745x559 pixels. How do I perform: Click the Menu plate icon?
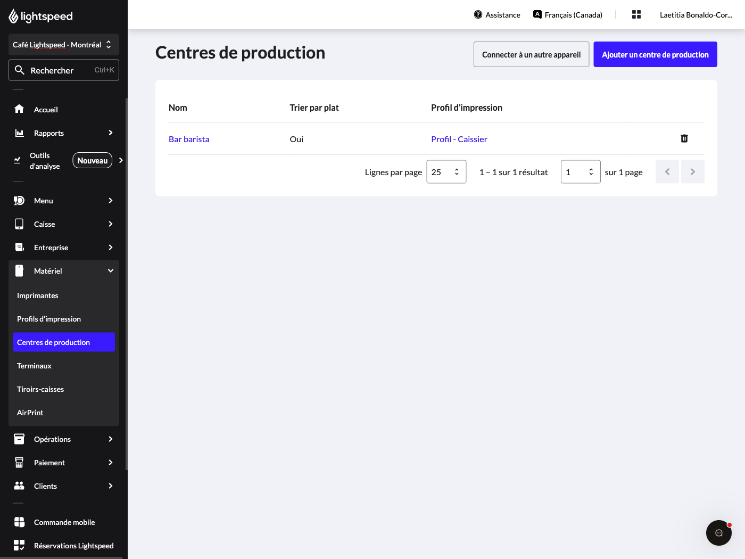point(19,200)
